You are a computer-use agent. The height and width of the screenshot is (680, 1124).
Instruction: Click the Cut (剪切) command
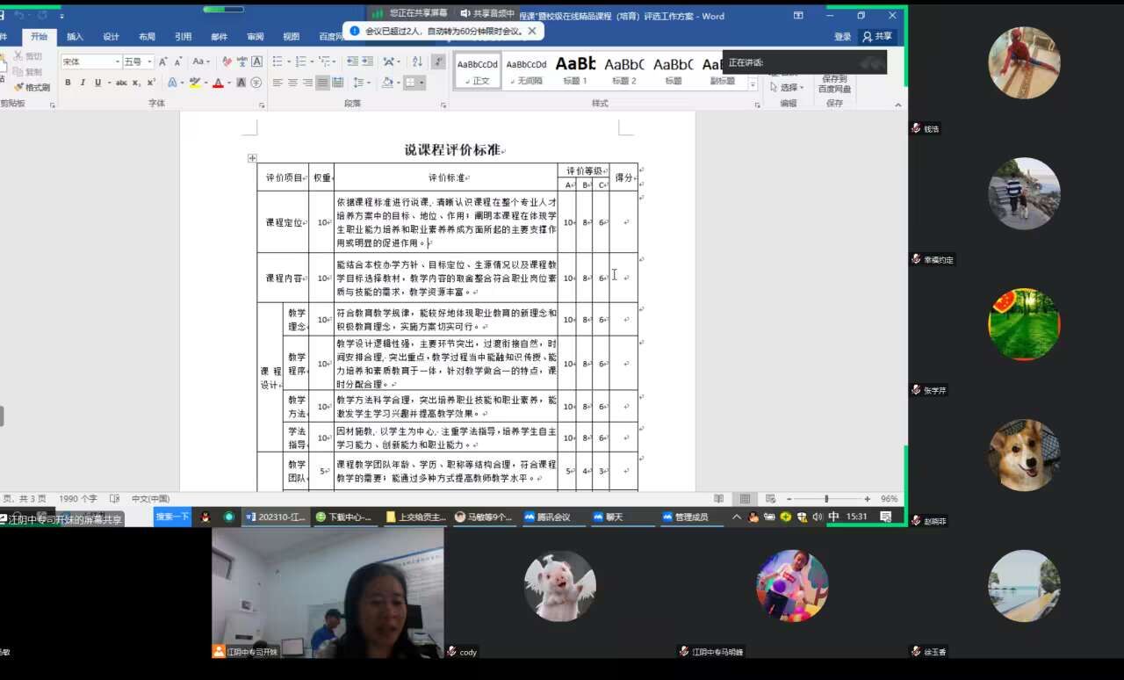(28, 56)
